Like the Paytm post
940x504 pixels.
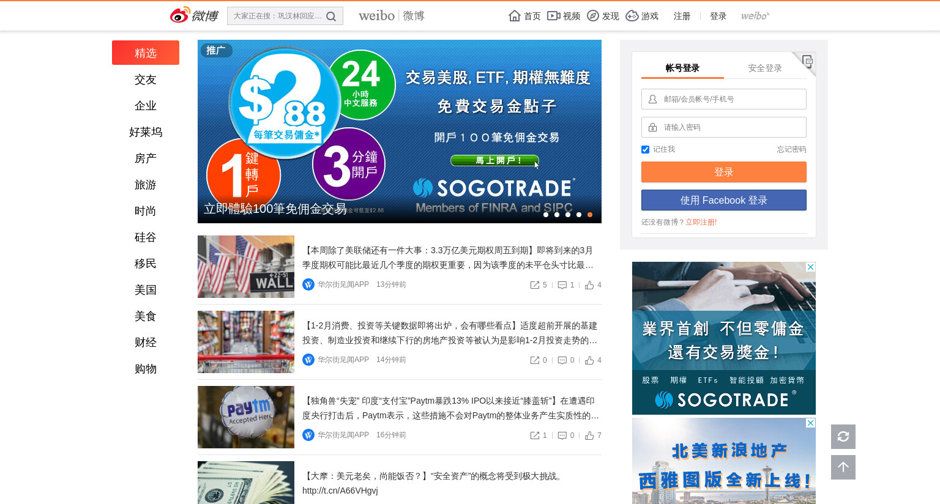point(589,435)
